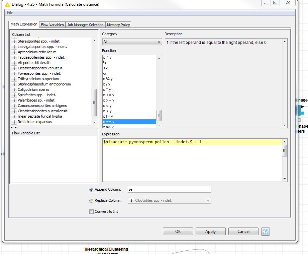Screen dimensions: 308x254
Task: Click the Function list vertical scrollbar thumb
Action: (x=159, y=115)
